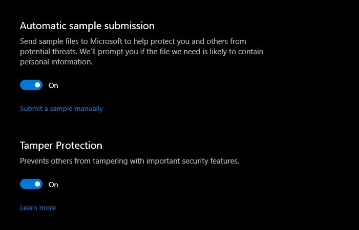Screen dimensions: 359x230
Task: Open Learn more under Tamper Protection
Action: [x=38, y=208]
